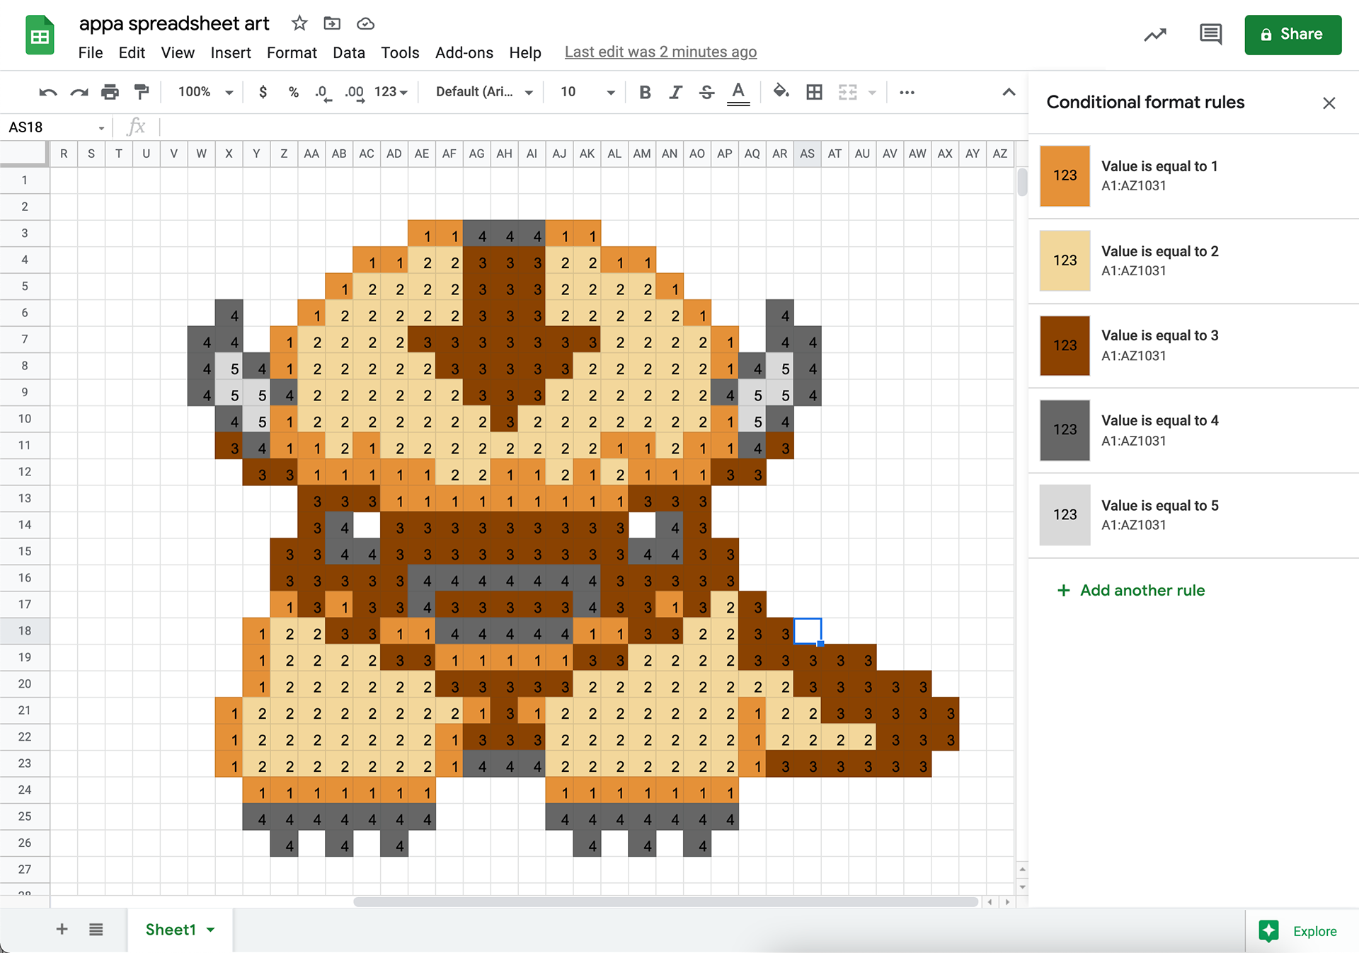Open the Add-ons menu
This screenshot has width=1359, height=953.
point(464,52)
